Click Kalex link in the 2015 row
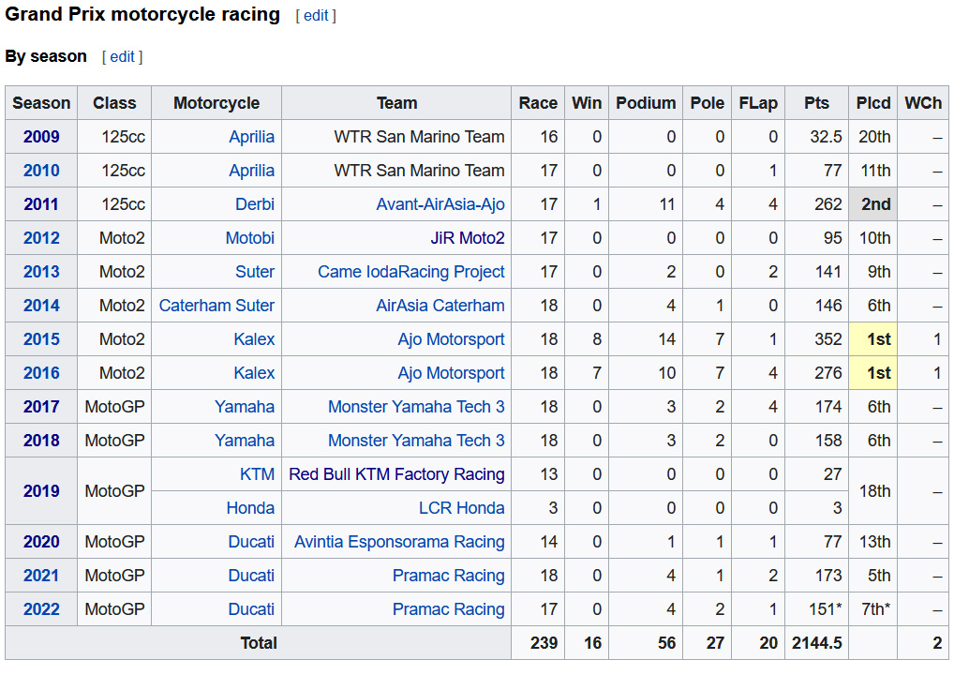 [x=254, y=339]
